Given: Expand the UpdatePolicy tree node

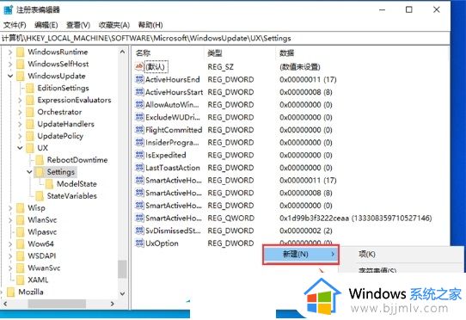Looking at the screenshot, I should [20, 136].
